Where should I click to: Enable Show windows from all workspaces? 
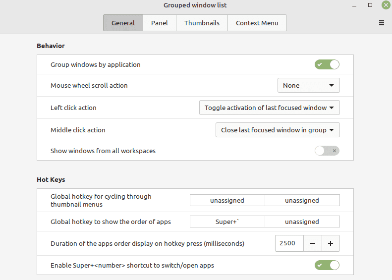[x=327, y=151]
